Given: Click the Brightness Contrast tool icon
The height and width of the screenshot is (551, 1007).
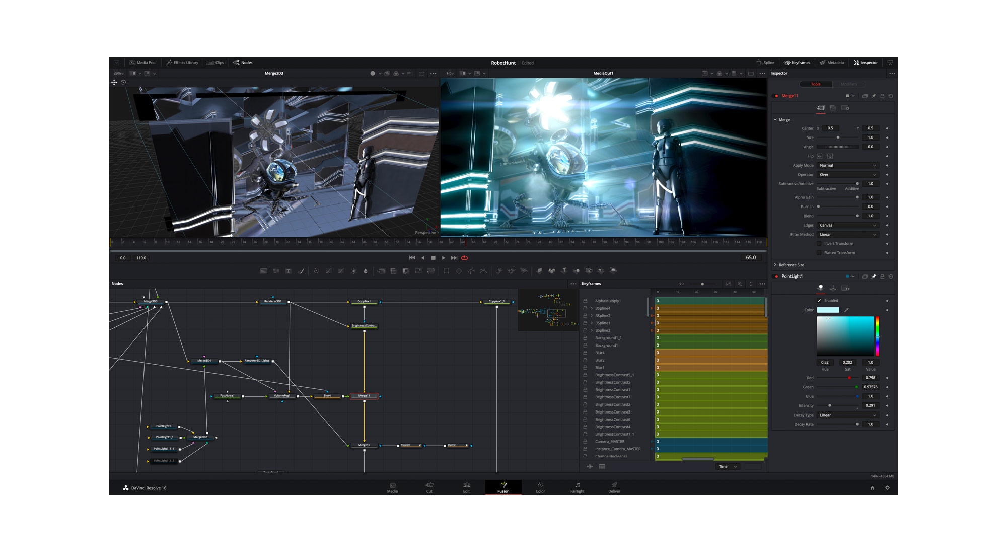Looking at the screenshot, I should [354, 271].
